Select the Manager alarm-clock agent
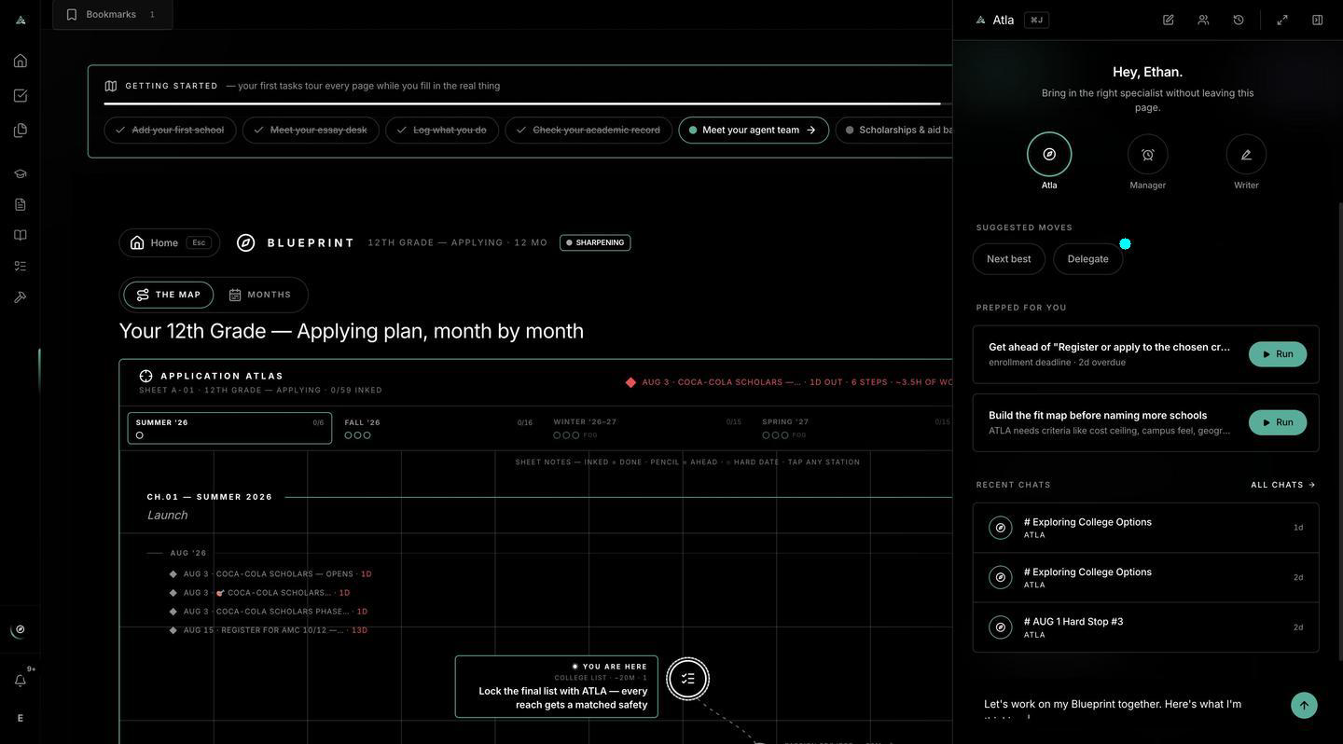Viewport: 1343px width, 744px height. point(1148,155)
